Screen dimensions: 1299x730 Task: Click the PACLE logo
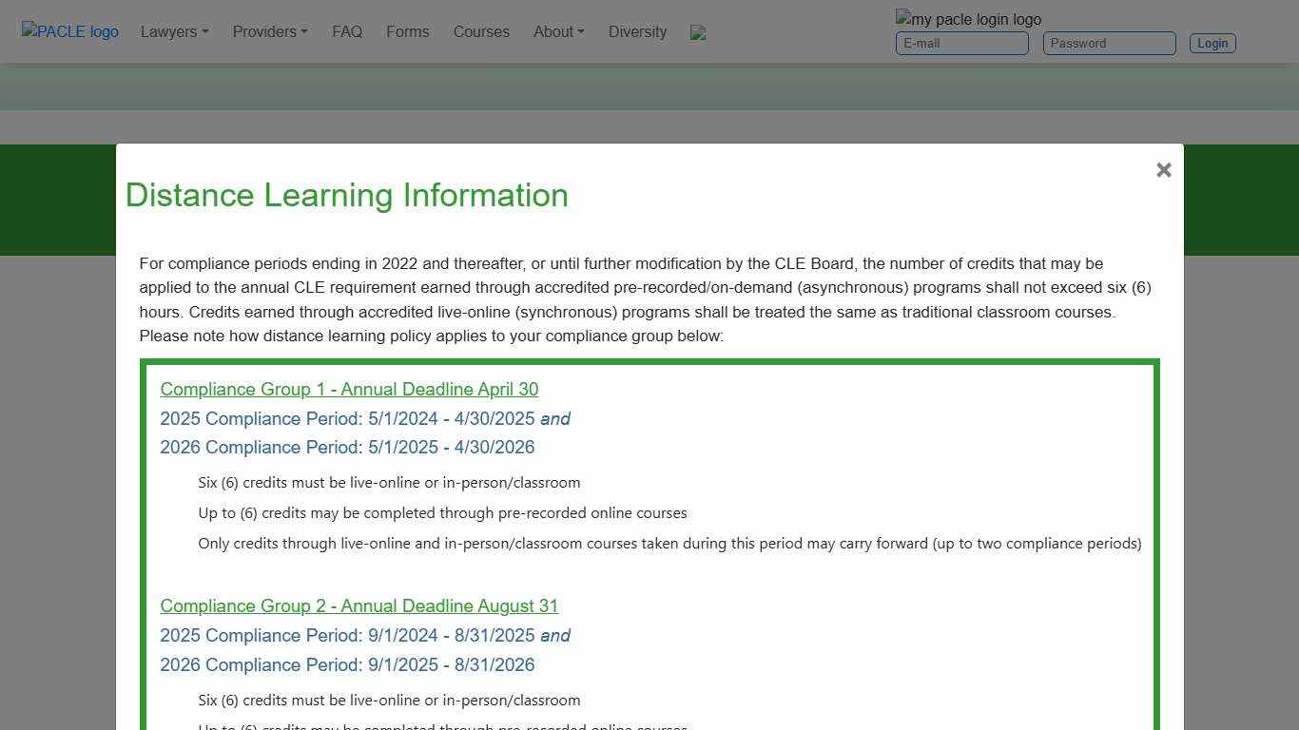coord(69,31)
